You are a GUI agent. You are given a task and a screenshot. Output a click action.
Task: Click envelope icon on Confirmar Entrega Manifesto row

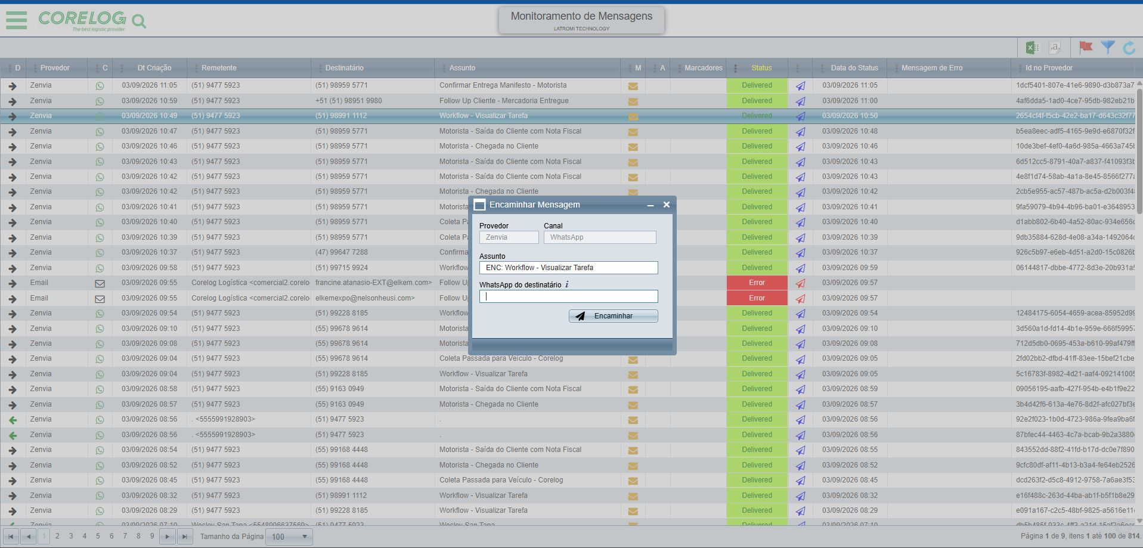pos(633,86)
